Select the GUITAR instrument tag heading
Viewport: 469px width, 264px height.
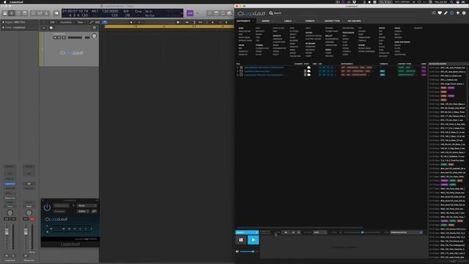[309, 33]
